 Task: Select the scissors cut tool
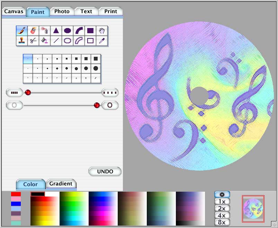point(33,41)
